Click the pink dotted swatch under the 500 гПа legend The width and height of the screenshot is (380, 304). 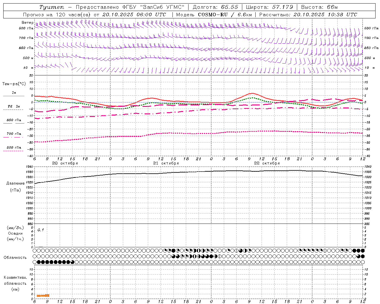(13, 151)
